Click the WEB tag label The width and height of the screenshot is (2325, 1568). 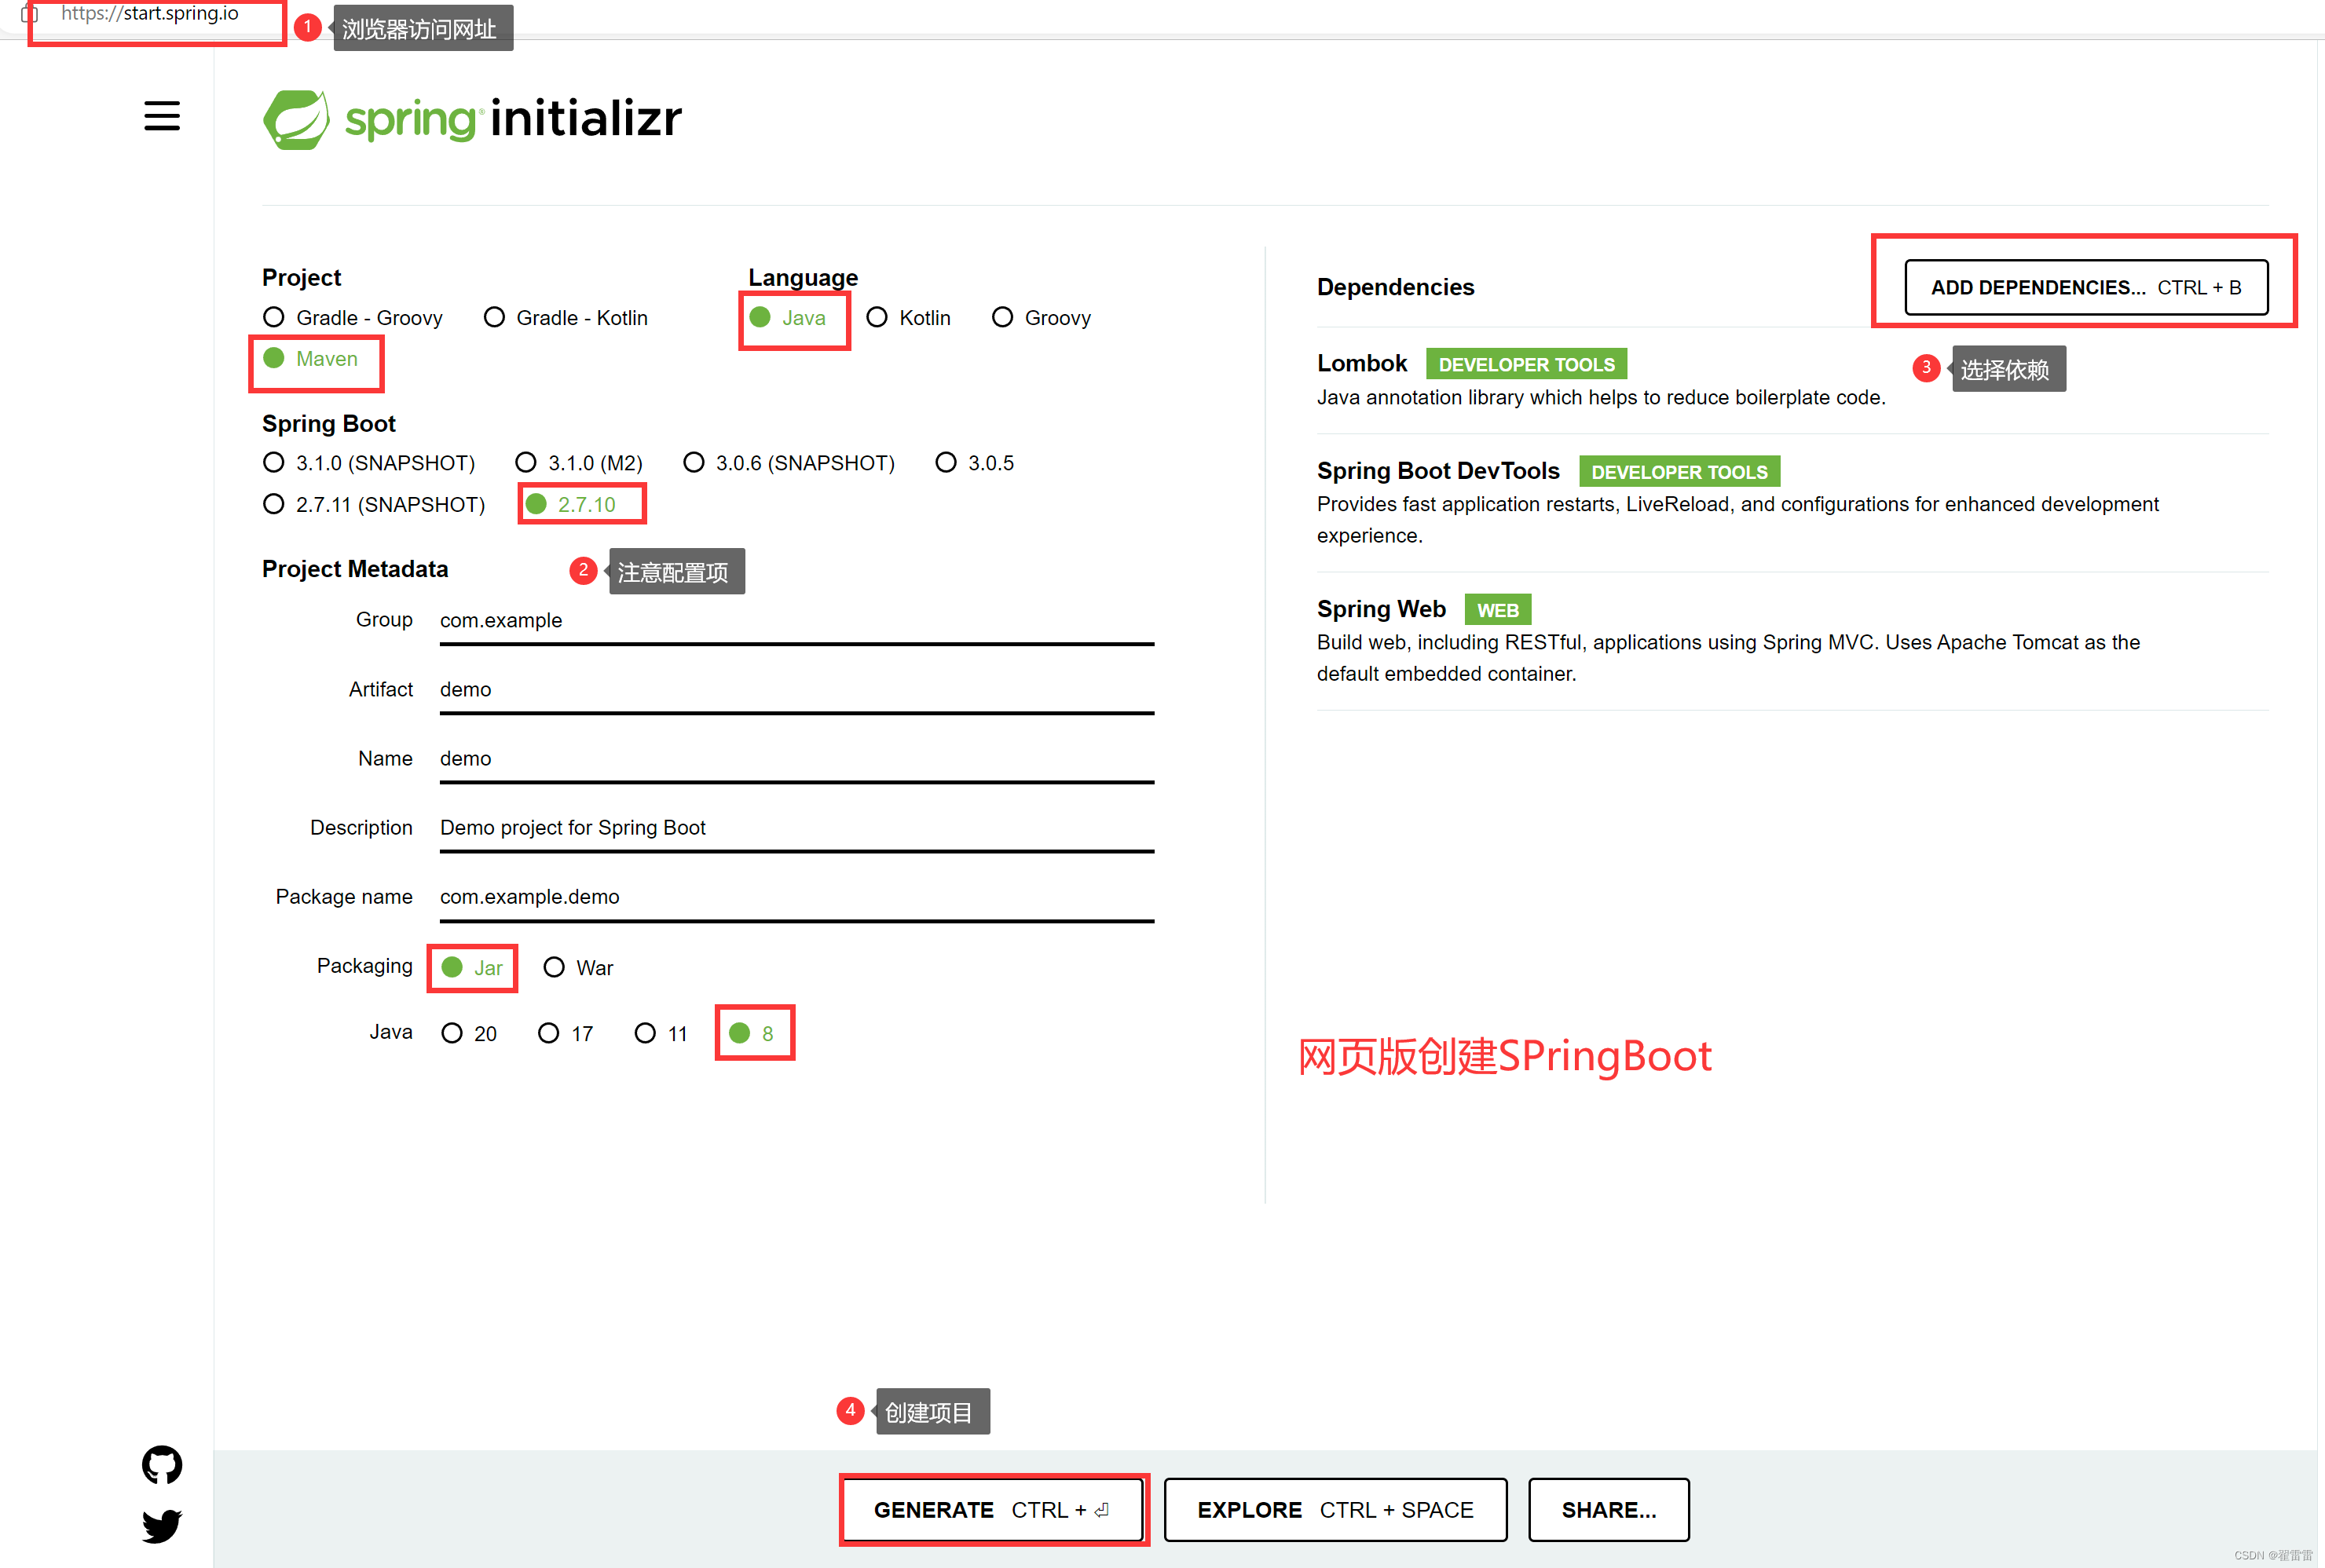1498,610
